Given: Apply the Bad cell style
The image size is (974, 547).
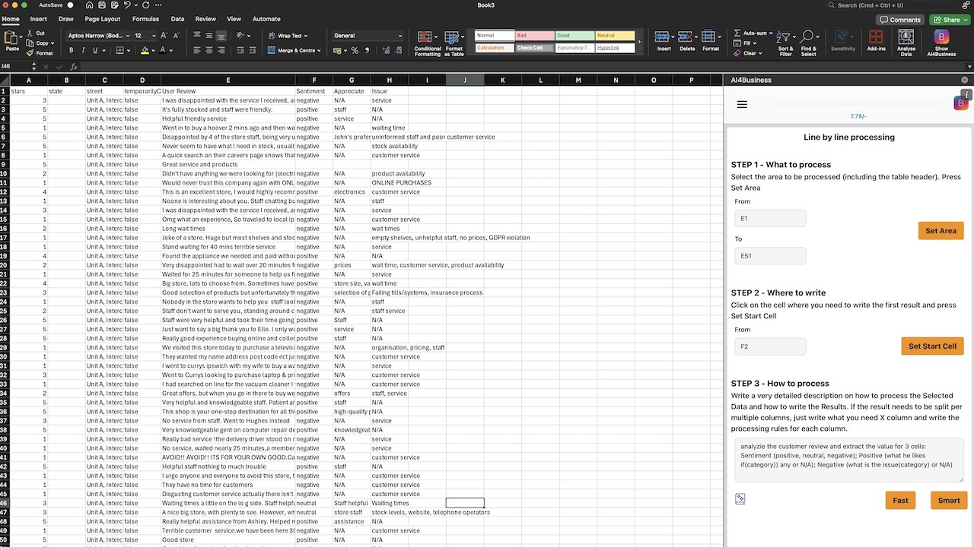Looking at the screenshot, I should [535, 36].
